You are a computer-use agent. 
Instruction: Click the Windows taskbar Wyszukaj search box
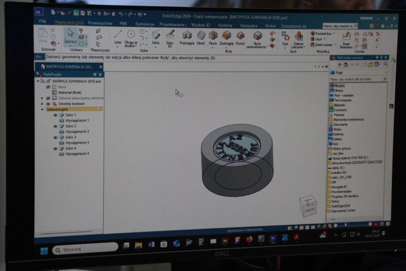click(85, 250)
